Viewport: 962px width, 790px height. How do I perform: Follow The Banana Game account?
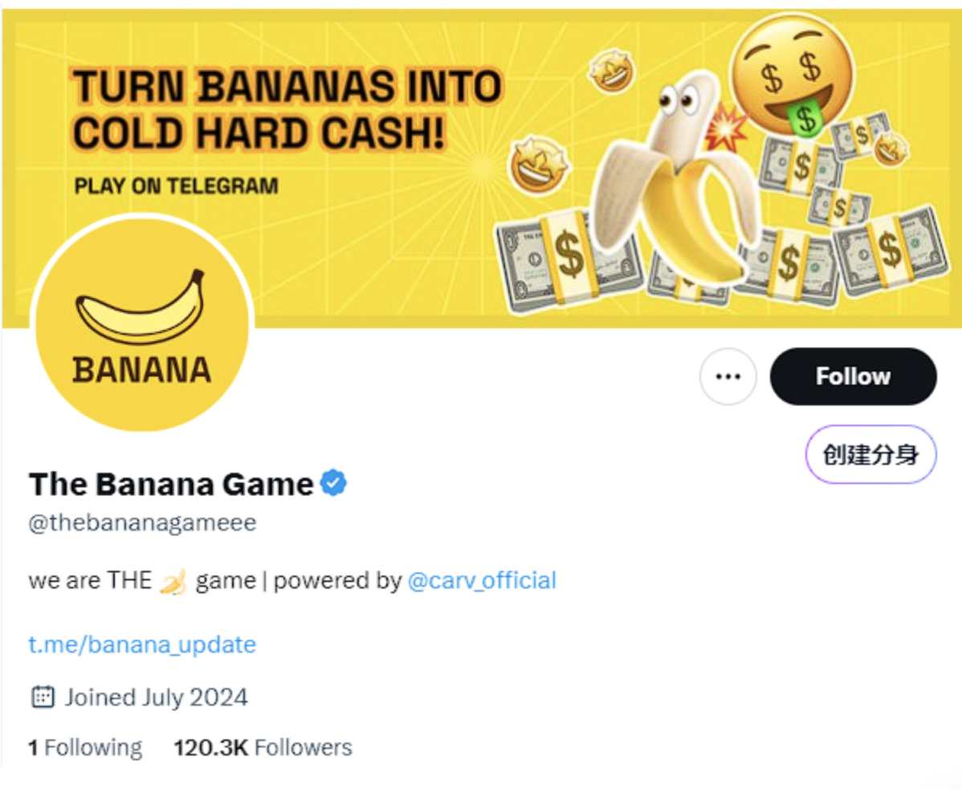(853, 376)
